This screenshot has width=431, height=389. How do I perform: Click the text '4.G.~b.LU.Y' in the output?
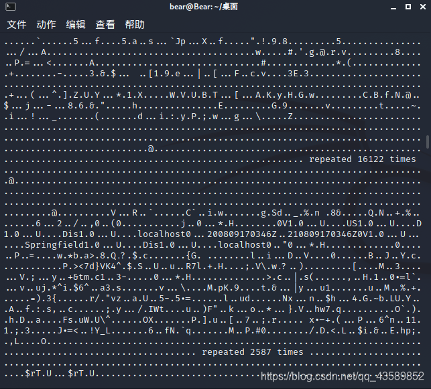[381, 299]
